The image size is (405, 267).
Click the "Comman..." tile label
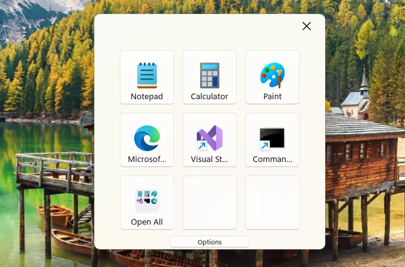tap(272, 159)
